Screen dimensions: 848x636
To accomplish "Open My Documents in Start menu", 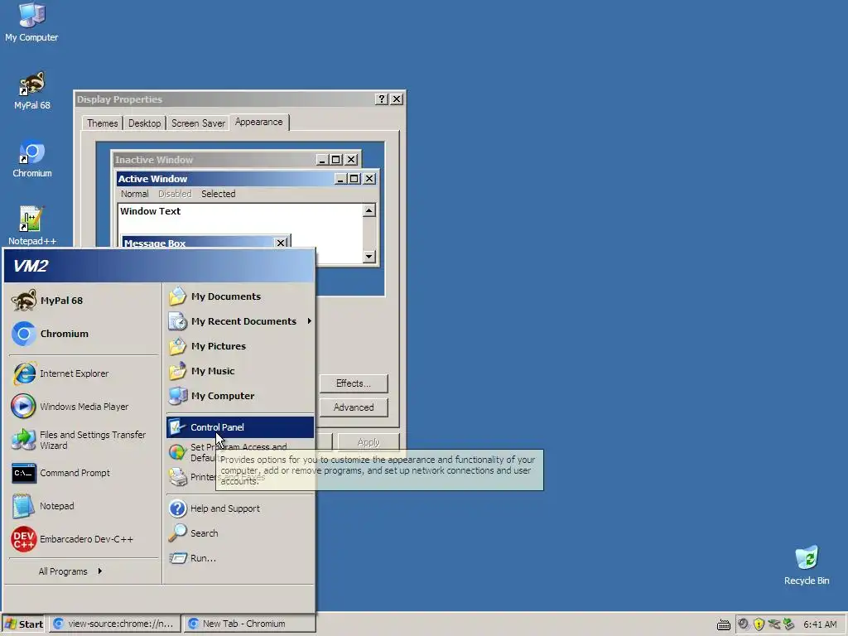I will point(240,296).
